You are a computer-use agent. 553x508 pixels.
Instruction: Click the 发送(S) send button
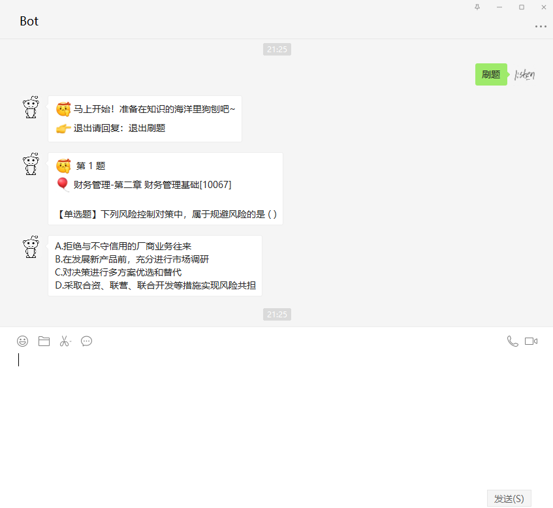click(509, 498)
